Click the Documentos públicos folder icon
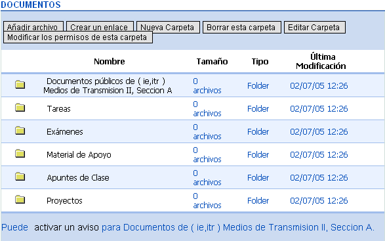The width and height of the screenshot is (385, 241). coord(20,84)
